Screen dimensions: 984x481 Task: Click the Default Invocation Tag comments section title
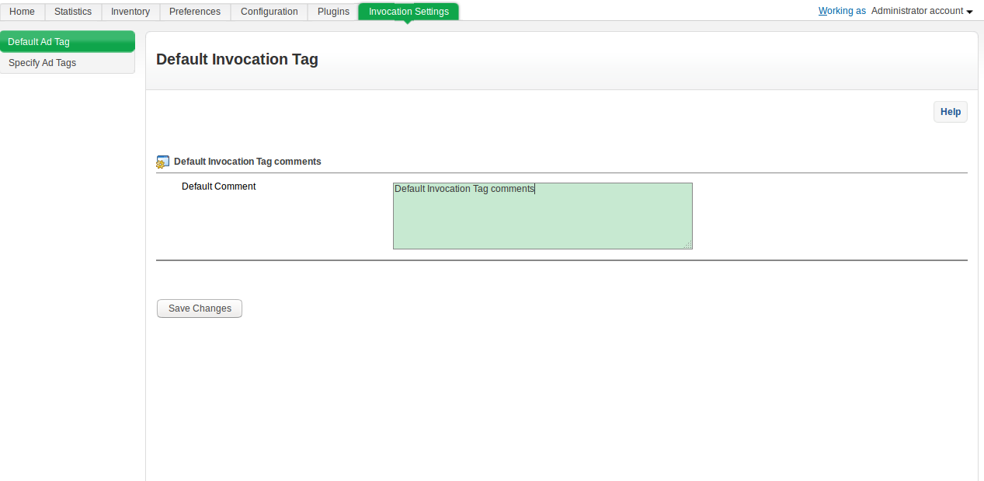click(247, 162)
